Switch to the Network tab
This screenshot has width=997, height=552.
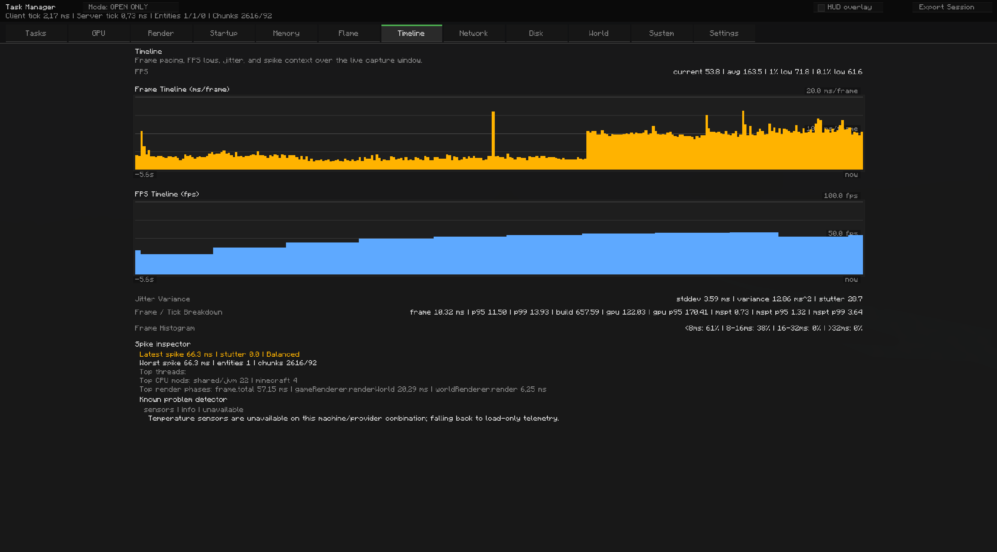click(474, 33)
